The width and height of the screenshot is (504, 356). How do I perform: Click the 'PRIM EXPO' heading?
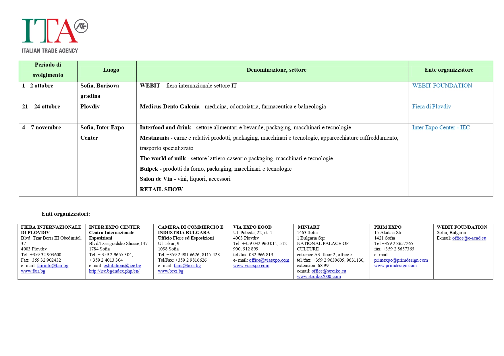pos(388,227)
